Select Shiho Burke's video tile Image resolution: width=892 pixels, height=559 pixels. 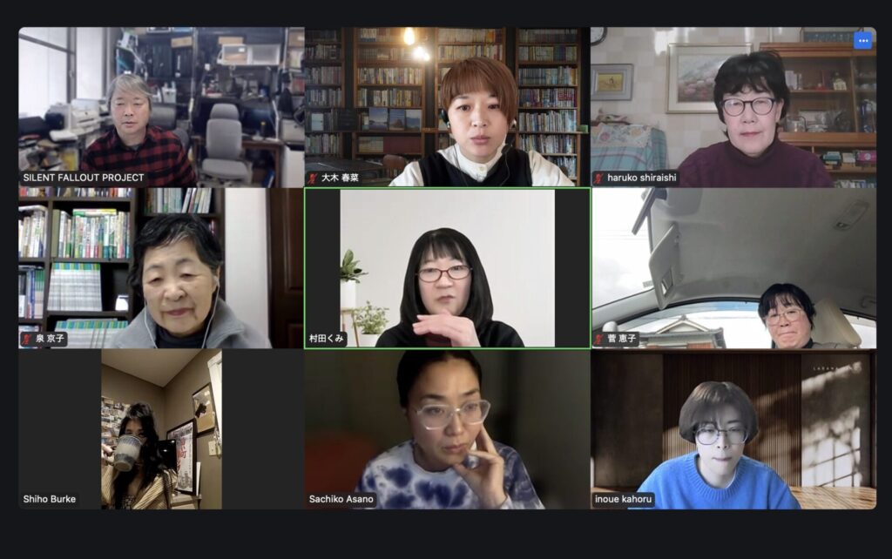[161, 429]
